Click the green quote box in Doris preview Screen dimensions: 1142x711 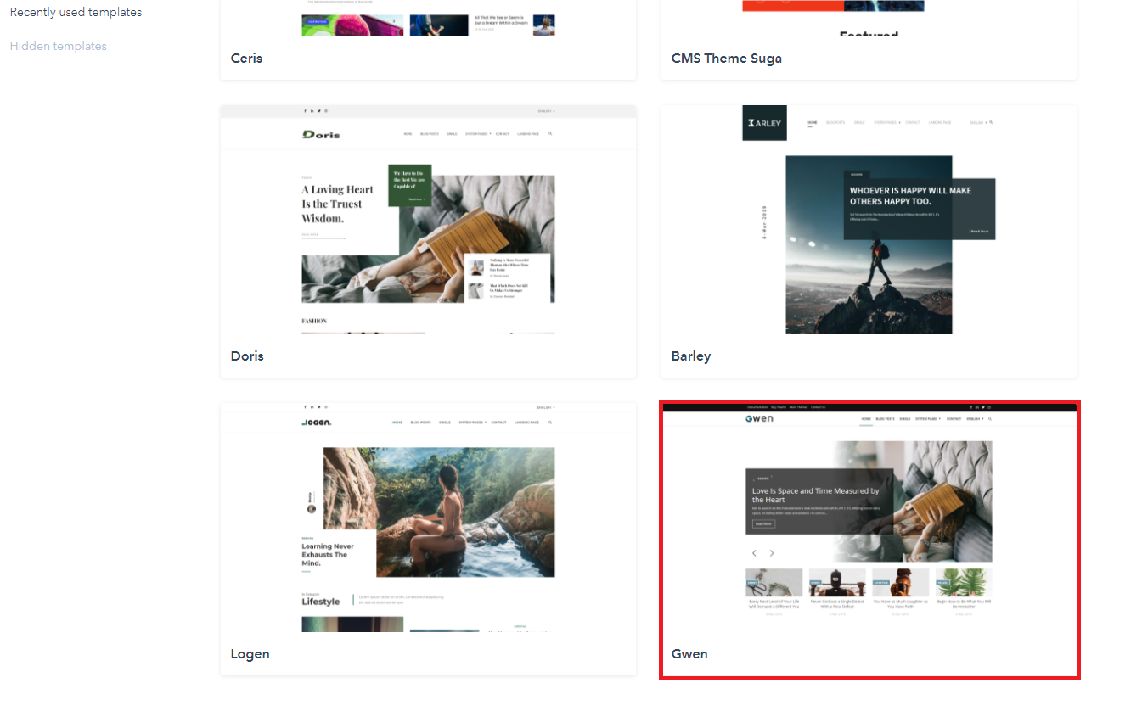(409, 185)
